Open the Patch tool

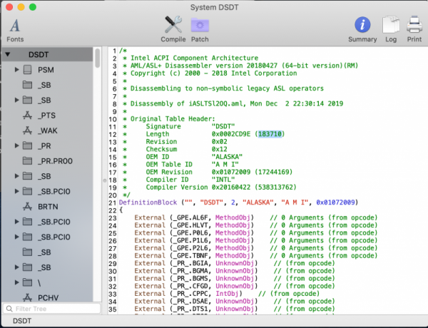(200, 27)
